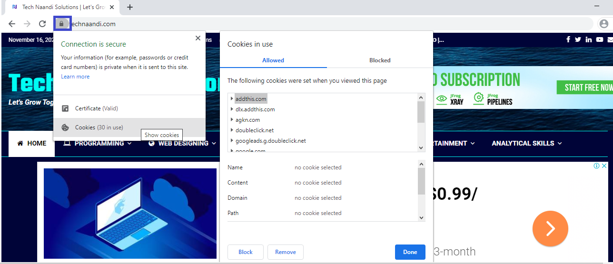Select the agkn.com text in list
The height and width of the screenshot is (264, 613).
[247, 119]
